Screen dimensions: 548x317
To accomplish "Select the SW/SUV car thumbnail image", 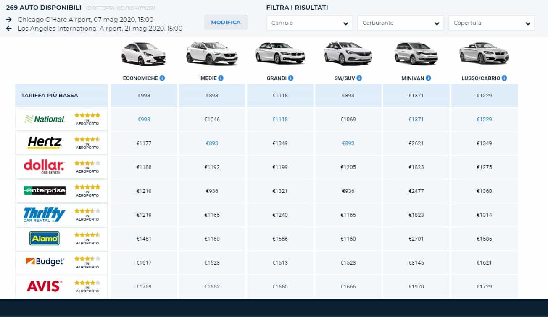I will [x=348, y=53].
